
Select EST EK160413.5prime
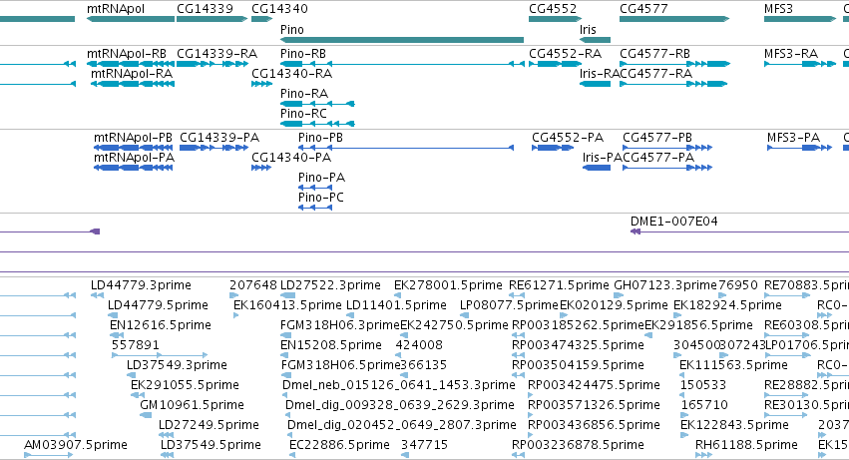pyautogui.click(x=236, y=315)
